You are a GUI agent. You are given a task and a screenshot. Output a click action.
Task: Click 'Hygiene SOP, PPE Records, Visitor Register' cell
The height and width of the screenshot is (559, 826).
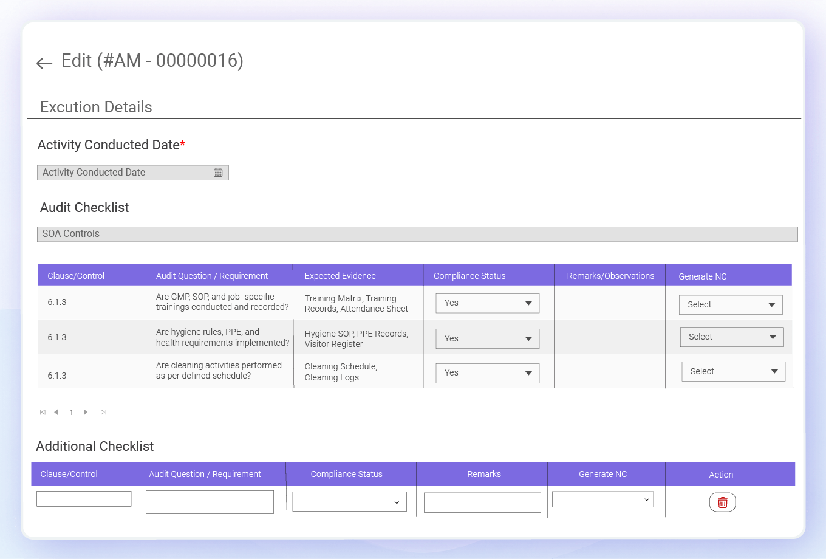click(357, 339)
